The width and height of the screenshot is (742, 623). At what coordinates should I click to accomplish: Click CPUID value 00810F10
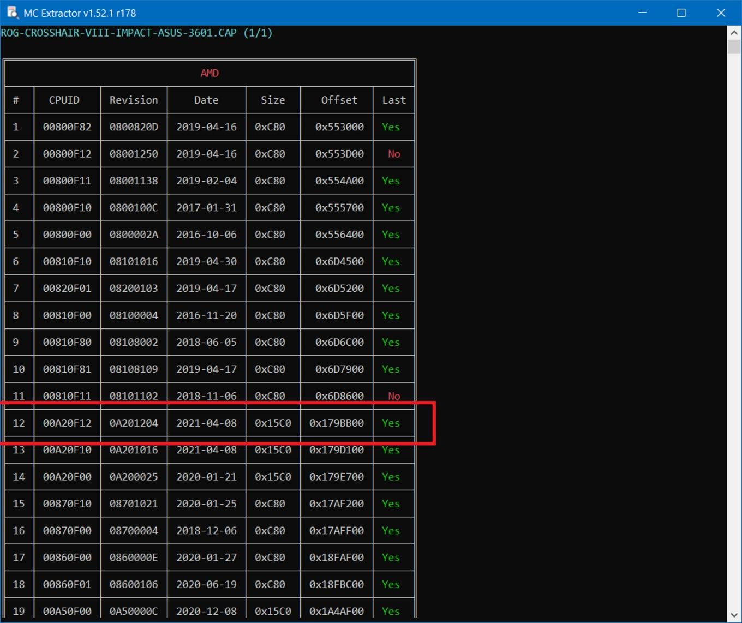pos(67,261)
